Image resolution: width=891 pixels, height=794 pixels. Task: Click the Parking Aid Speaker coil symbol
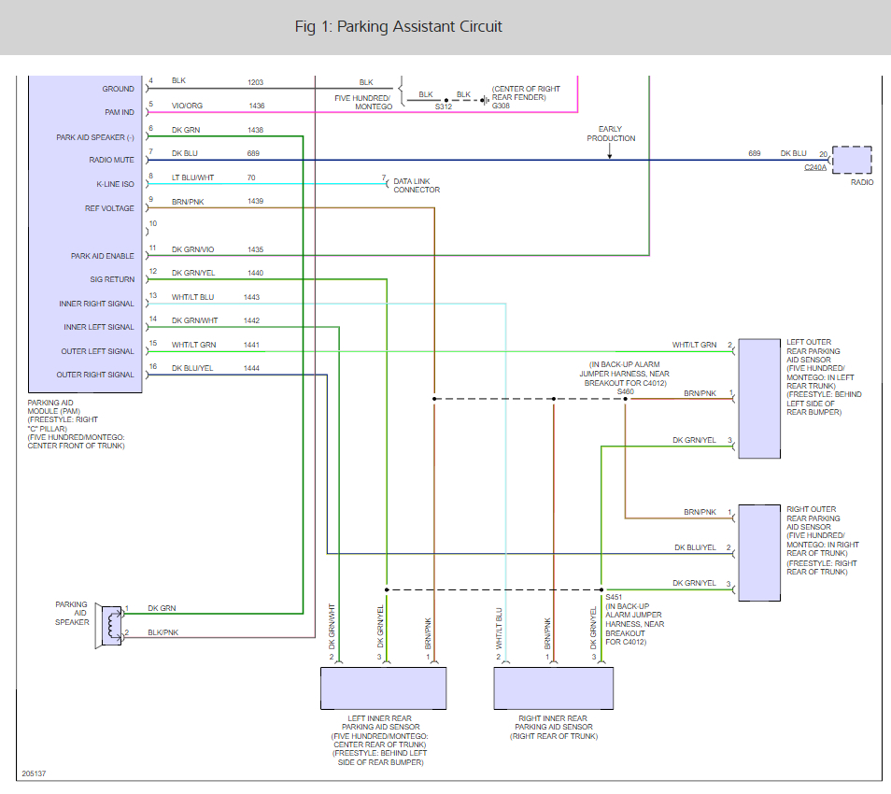(111, 625)
